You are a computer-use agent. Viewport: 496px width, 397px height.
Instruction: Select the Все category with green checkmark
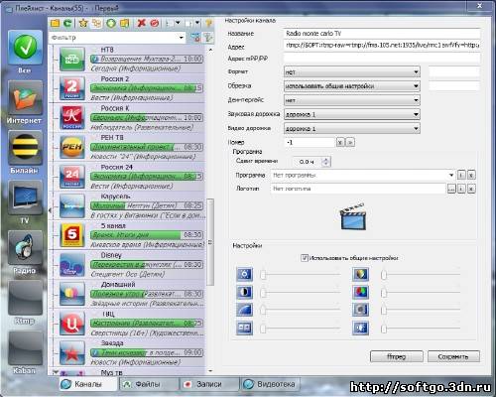25,48
